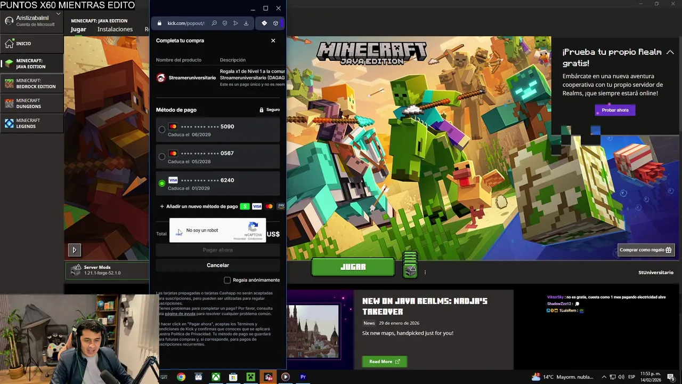Open the Xbox app from the taskbar
Viewport: 682px width, 384px height.
click(216, 377)
